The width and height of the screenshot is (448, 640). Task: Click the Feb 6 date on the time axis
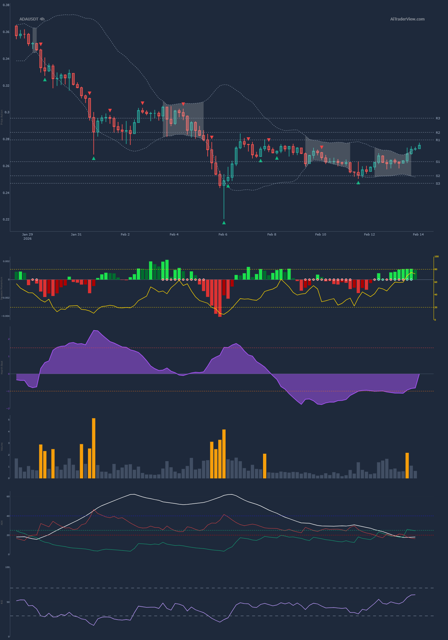tap(223, 235)
